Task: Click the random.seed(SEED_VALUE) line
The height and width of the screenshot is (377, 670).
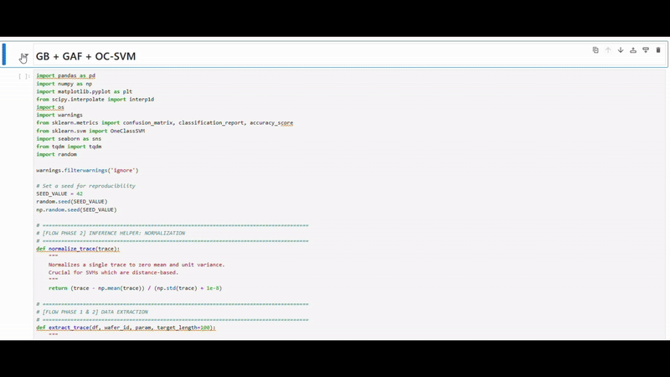Action: pos(72,201)
